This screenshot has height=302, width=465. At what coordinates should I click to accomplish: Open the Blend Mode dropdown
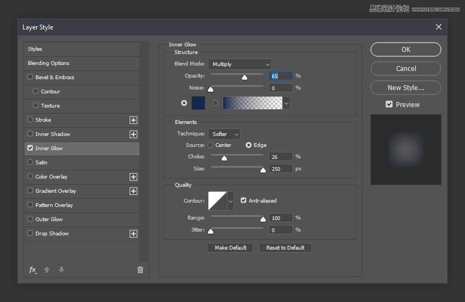240,64
